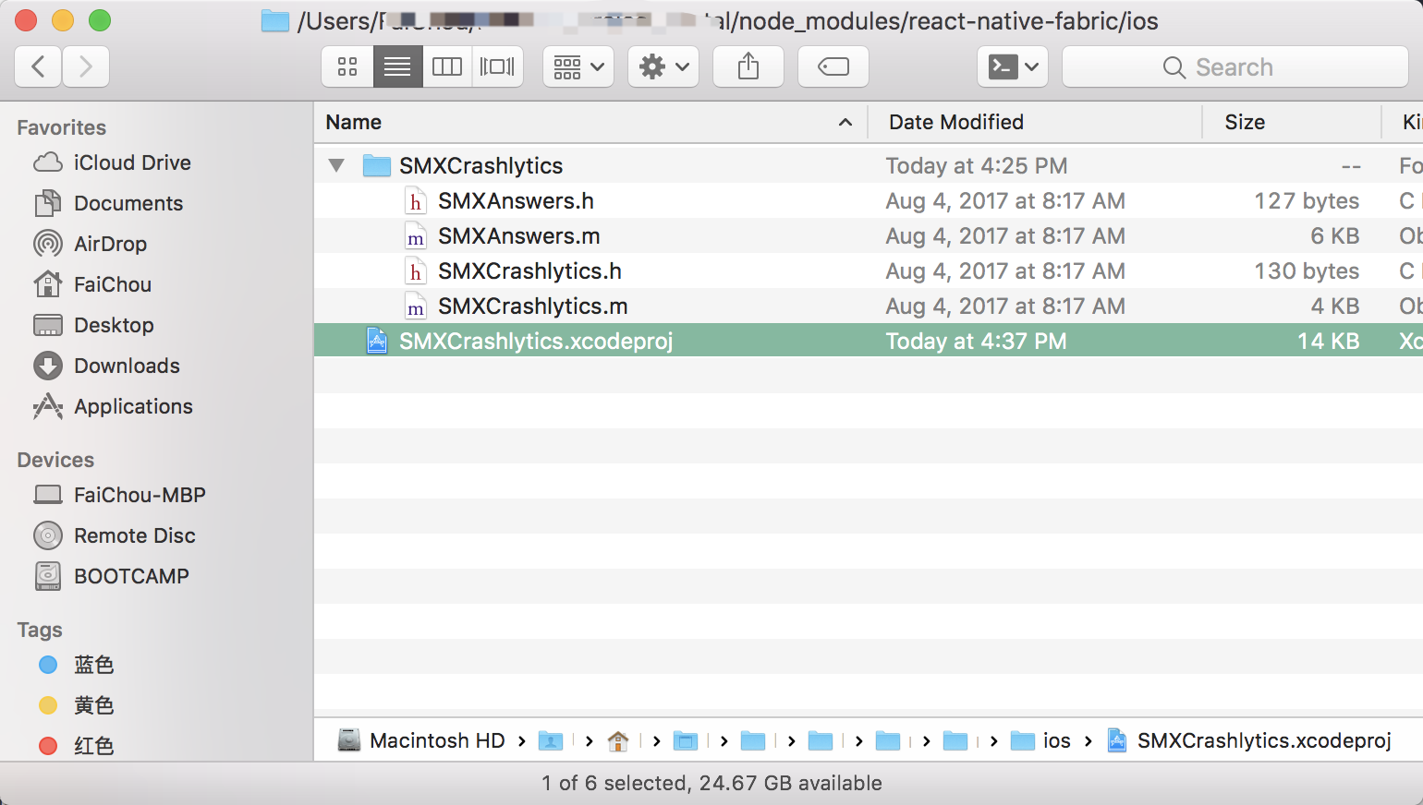Open the terminal dropdown in the toolbar

click(x=1013, y=66)
